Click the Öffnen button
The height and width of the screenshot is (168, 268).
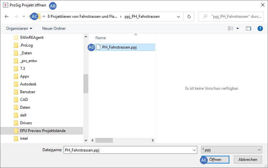[215, 160]
